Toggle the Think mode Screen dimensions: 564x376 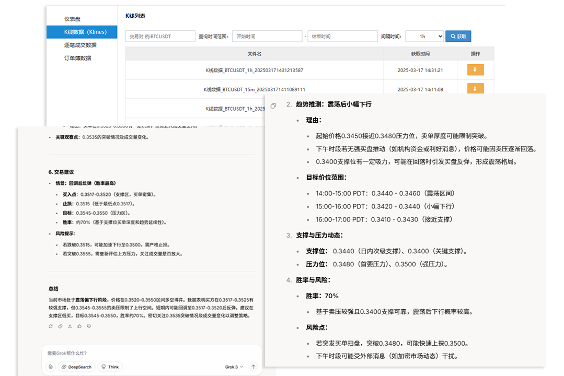coord(110,367)
